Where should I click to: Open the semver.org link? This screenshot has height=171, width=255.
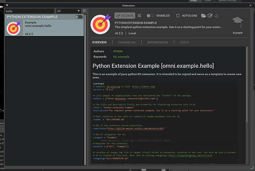coord(144,87)
